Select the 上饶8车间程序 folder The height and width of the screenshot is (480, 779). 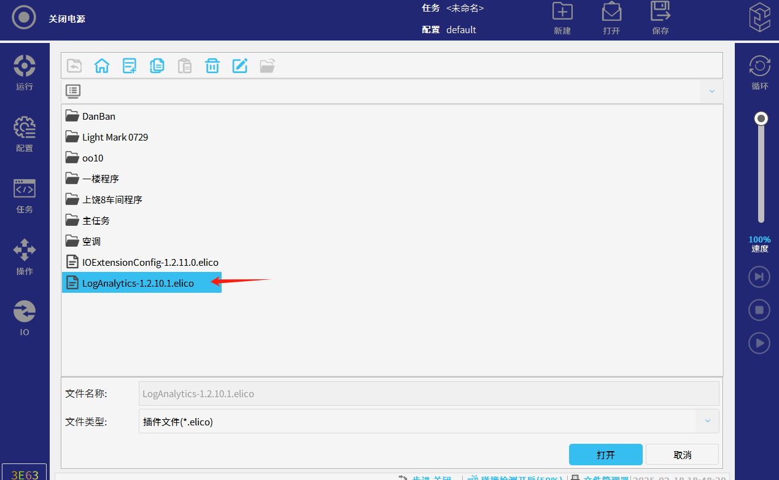[x=112, y=199]
